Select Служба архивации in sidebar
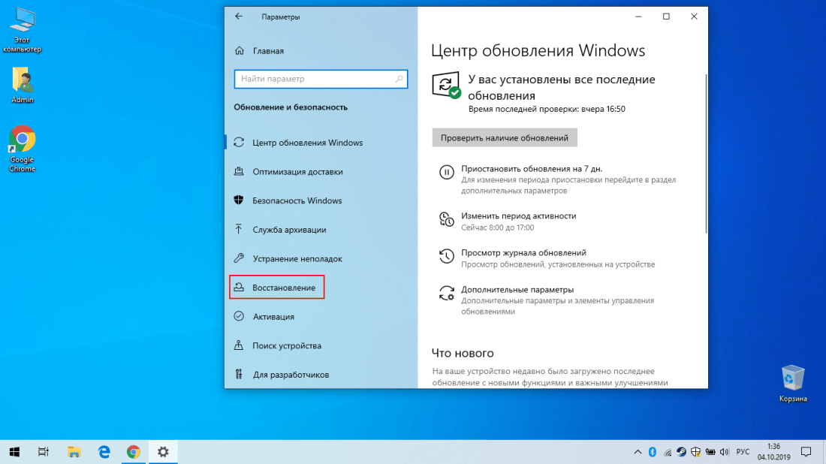Image resolution: width=826 pixels, height=464 pixels. click(x=289, y=230)
